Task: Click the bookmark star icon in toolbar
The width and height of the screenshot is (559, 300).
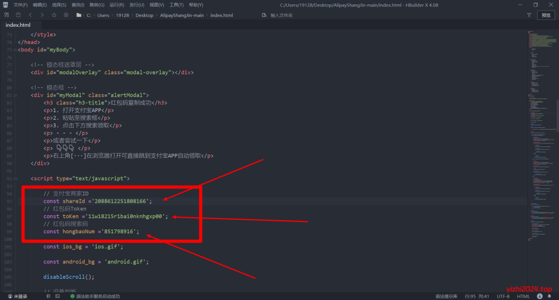Action: pos(54,15)
